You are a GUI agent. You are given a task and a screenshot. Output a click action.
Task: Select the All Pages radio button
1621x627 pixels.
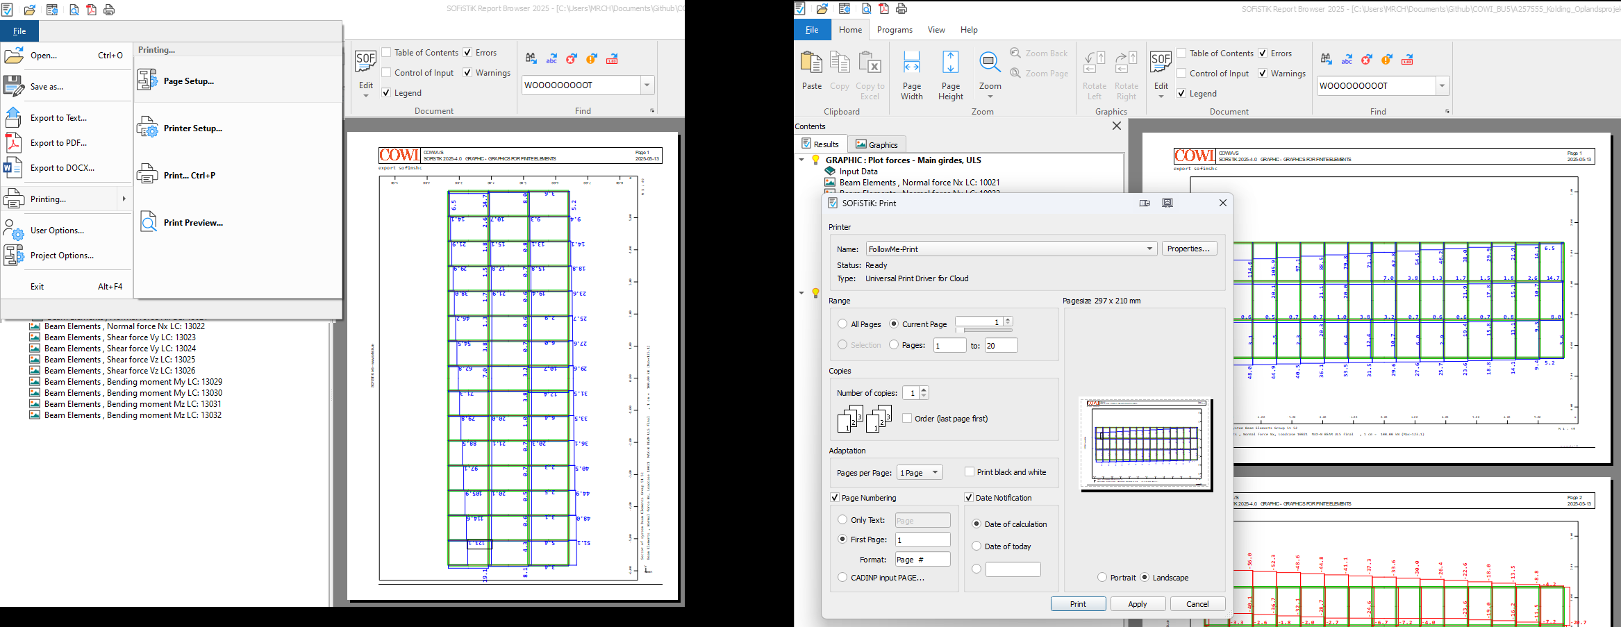click(x=842, y=324)
